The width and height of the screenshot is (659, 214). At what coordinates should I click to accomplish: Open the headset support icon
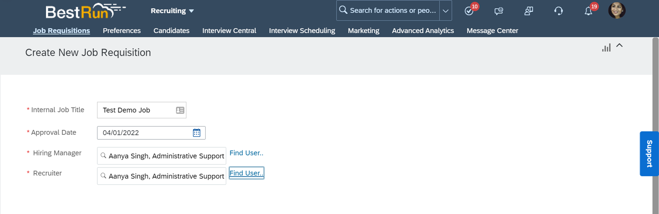click(x=558, y=11)
